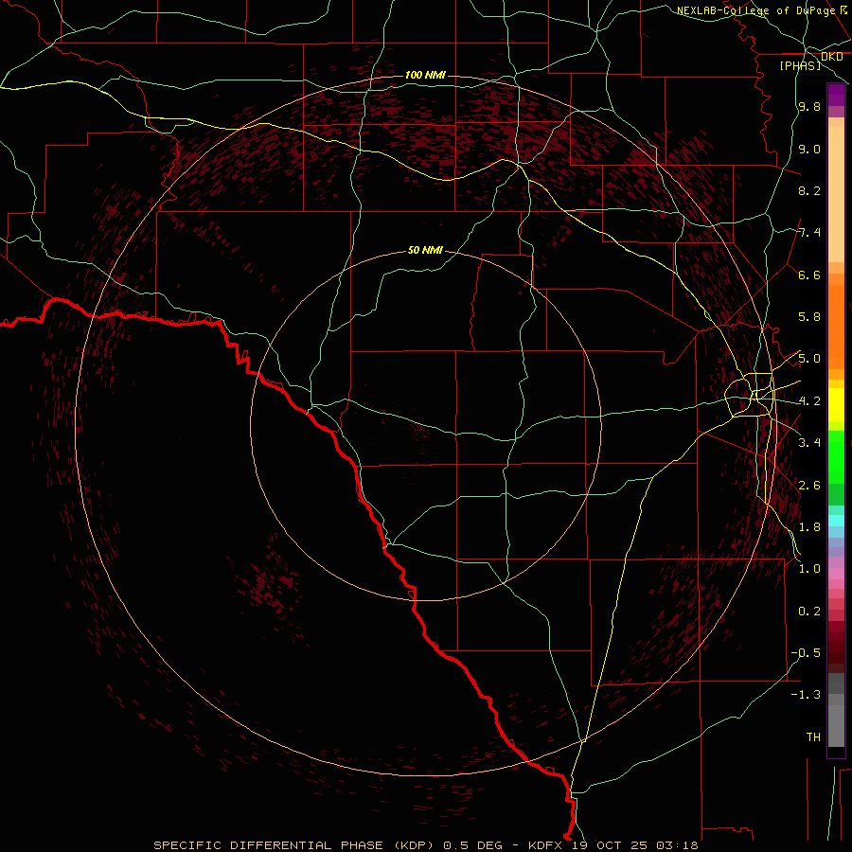Click the 9.8 value on the scale

tap(809, 106)
